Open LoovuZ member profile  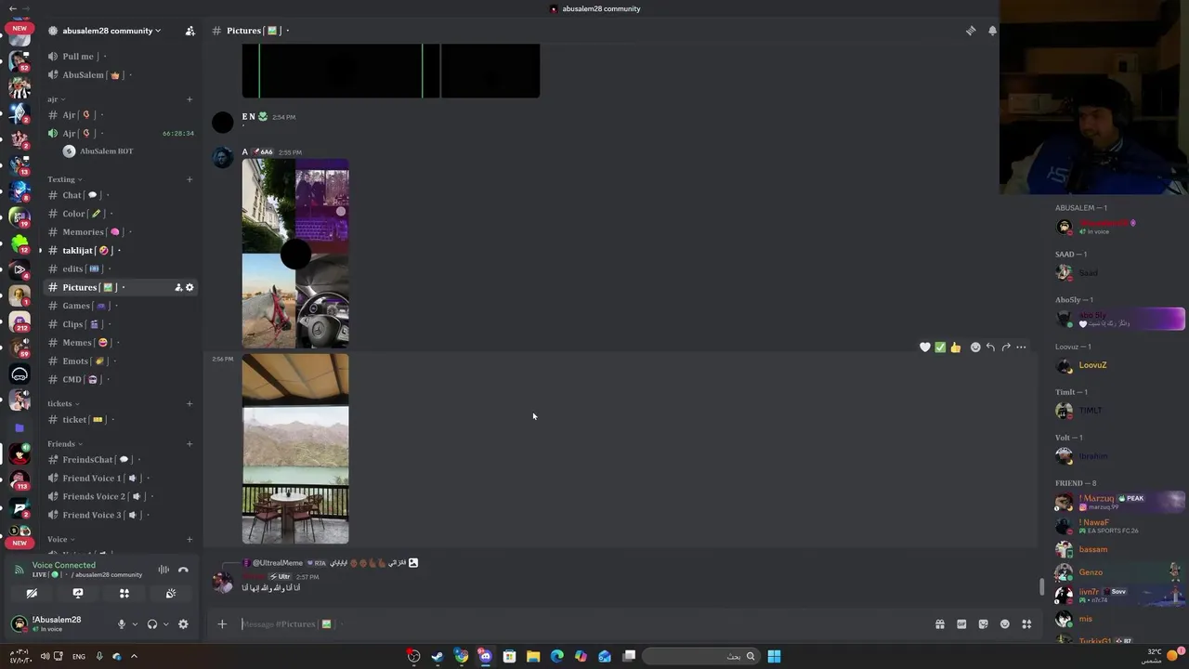tap(1120, 365)
